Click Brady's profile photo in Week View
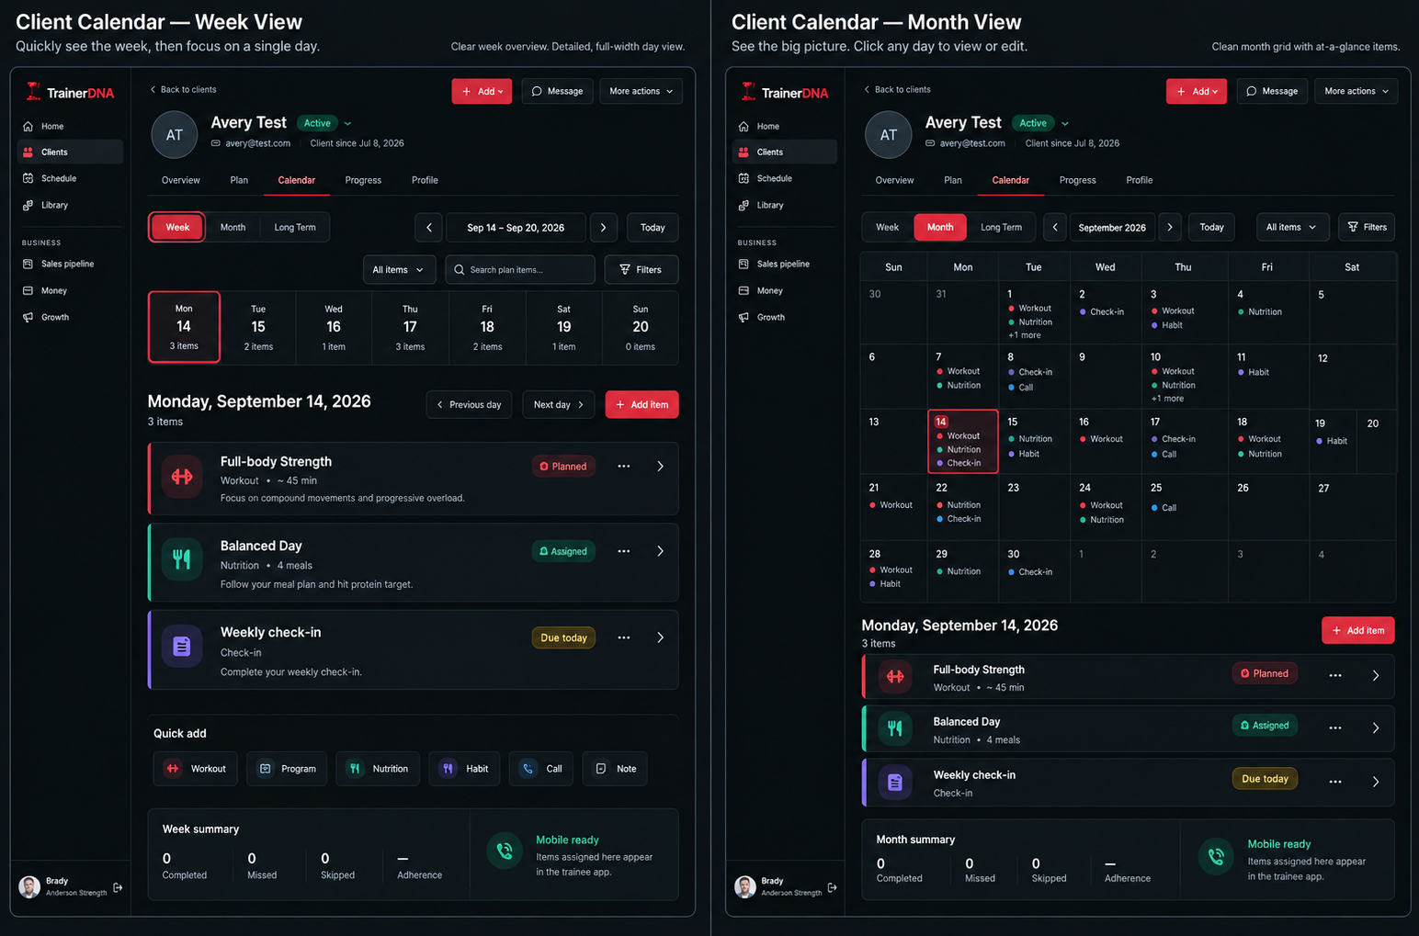Image resolution: width=1419 pixels, height=936 pixels. coord(29,886)
